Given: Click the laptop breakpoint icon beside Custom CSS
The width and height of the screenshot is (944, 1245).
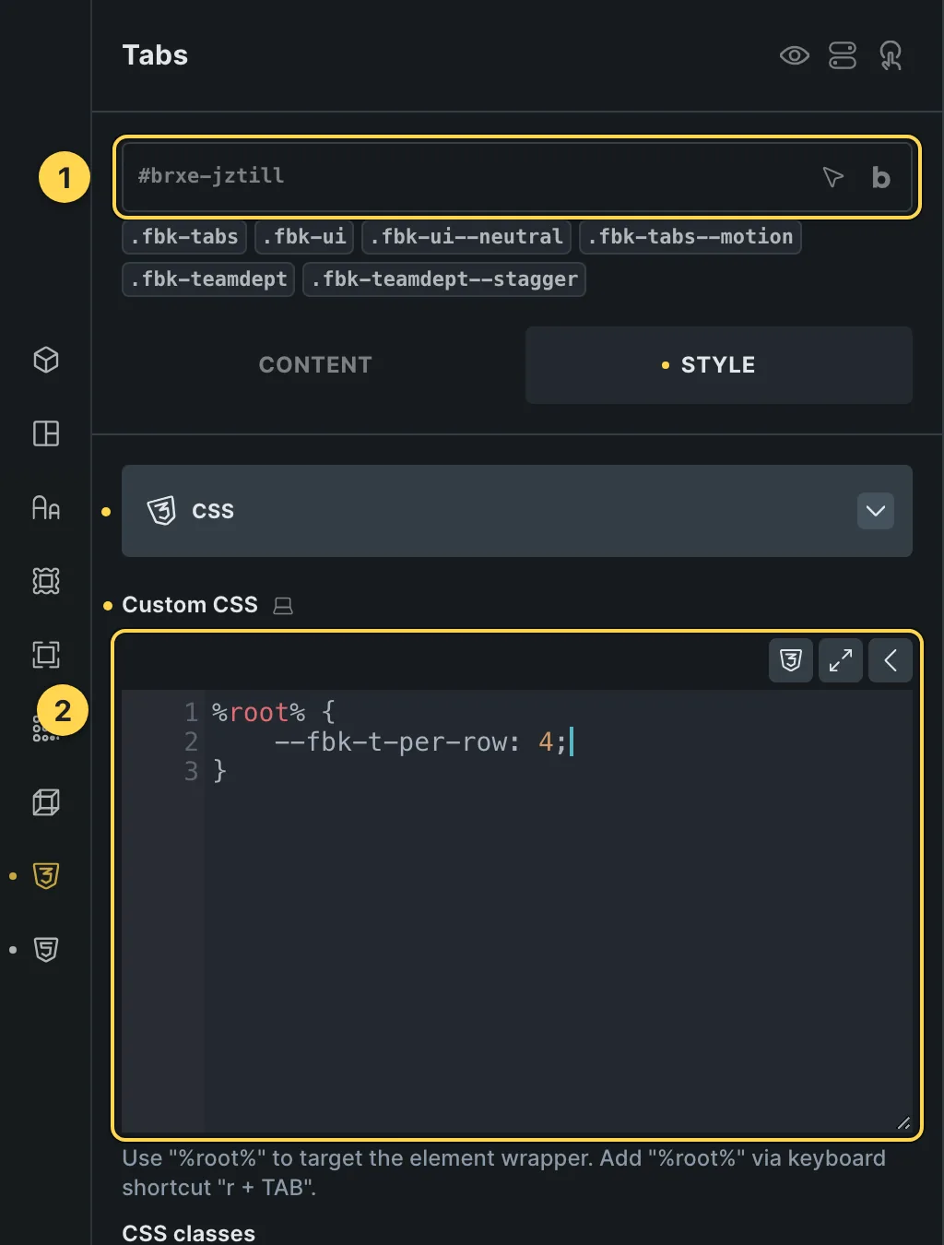Looking at the screenshot, I should click(283, 606).
